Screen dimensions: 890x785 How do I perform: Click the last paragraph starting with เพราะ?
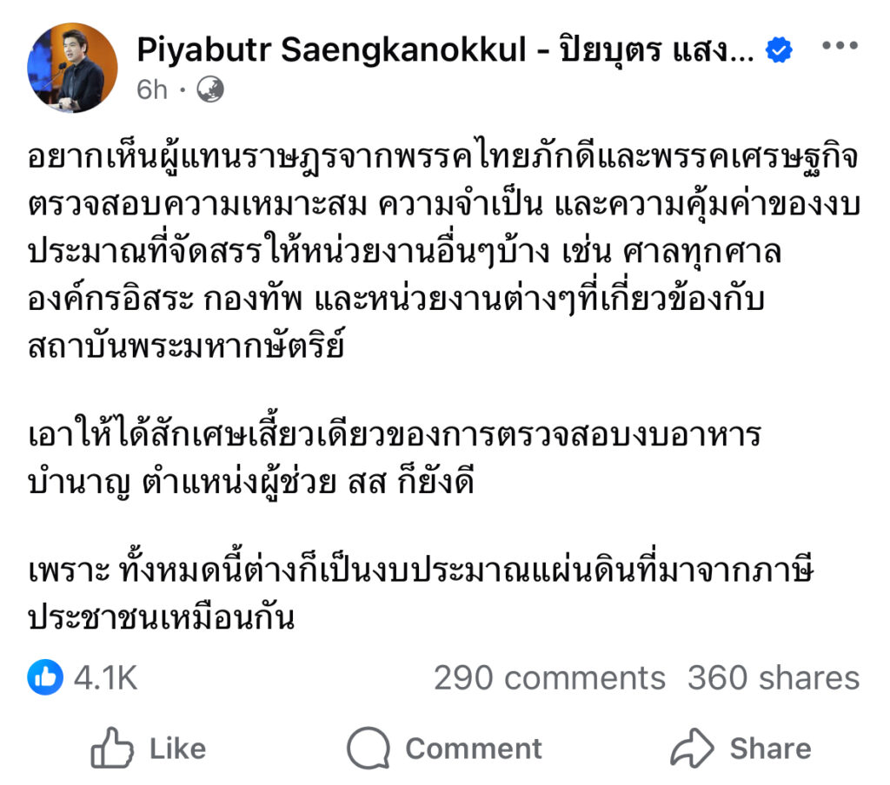coord(417,595)
